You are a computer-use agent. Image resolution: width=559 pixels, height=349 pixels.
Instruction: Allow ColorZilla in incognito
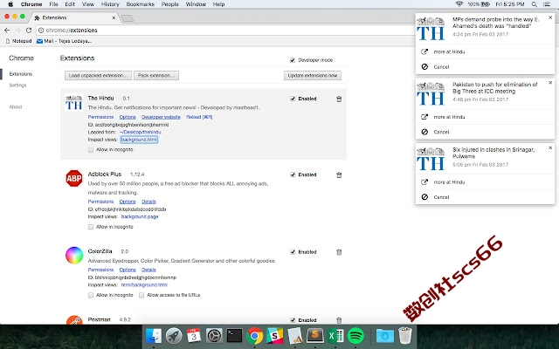pyautogui.click(x=91, y=295)
